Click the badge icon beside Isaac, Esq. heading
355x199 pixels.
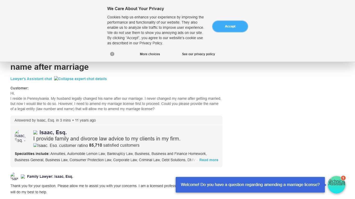36,133
